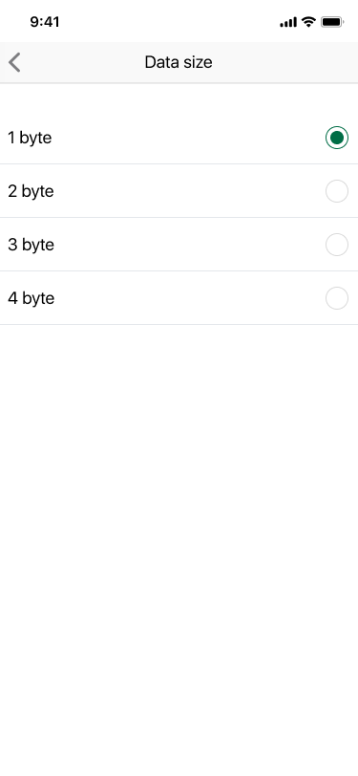Viewport: 358px width, 776px height.
Task: Select the 2 byte radio button
Action: (x=337, y=191)
